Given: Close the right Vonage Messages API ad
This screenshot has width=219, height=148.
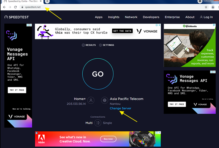Looking at the screenshot, I should click(214, 72).
